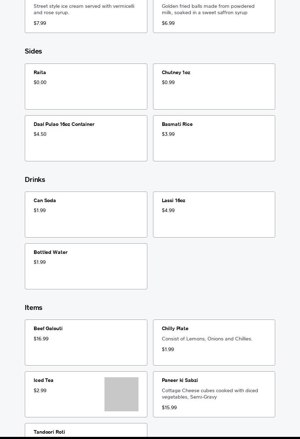Pick the Bottled Water item

pos(86,266)
